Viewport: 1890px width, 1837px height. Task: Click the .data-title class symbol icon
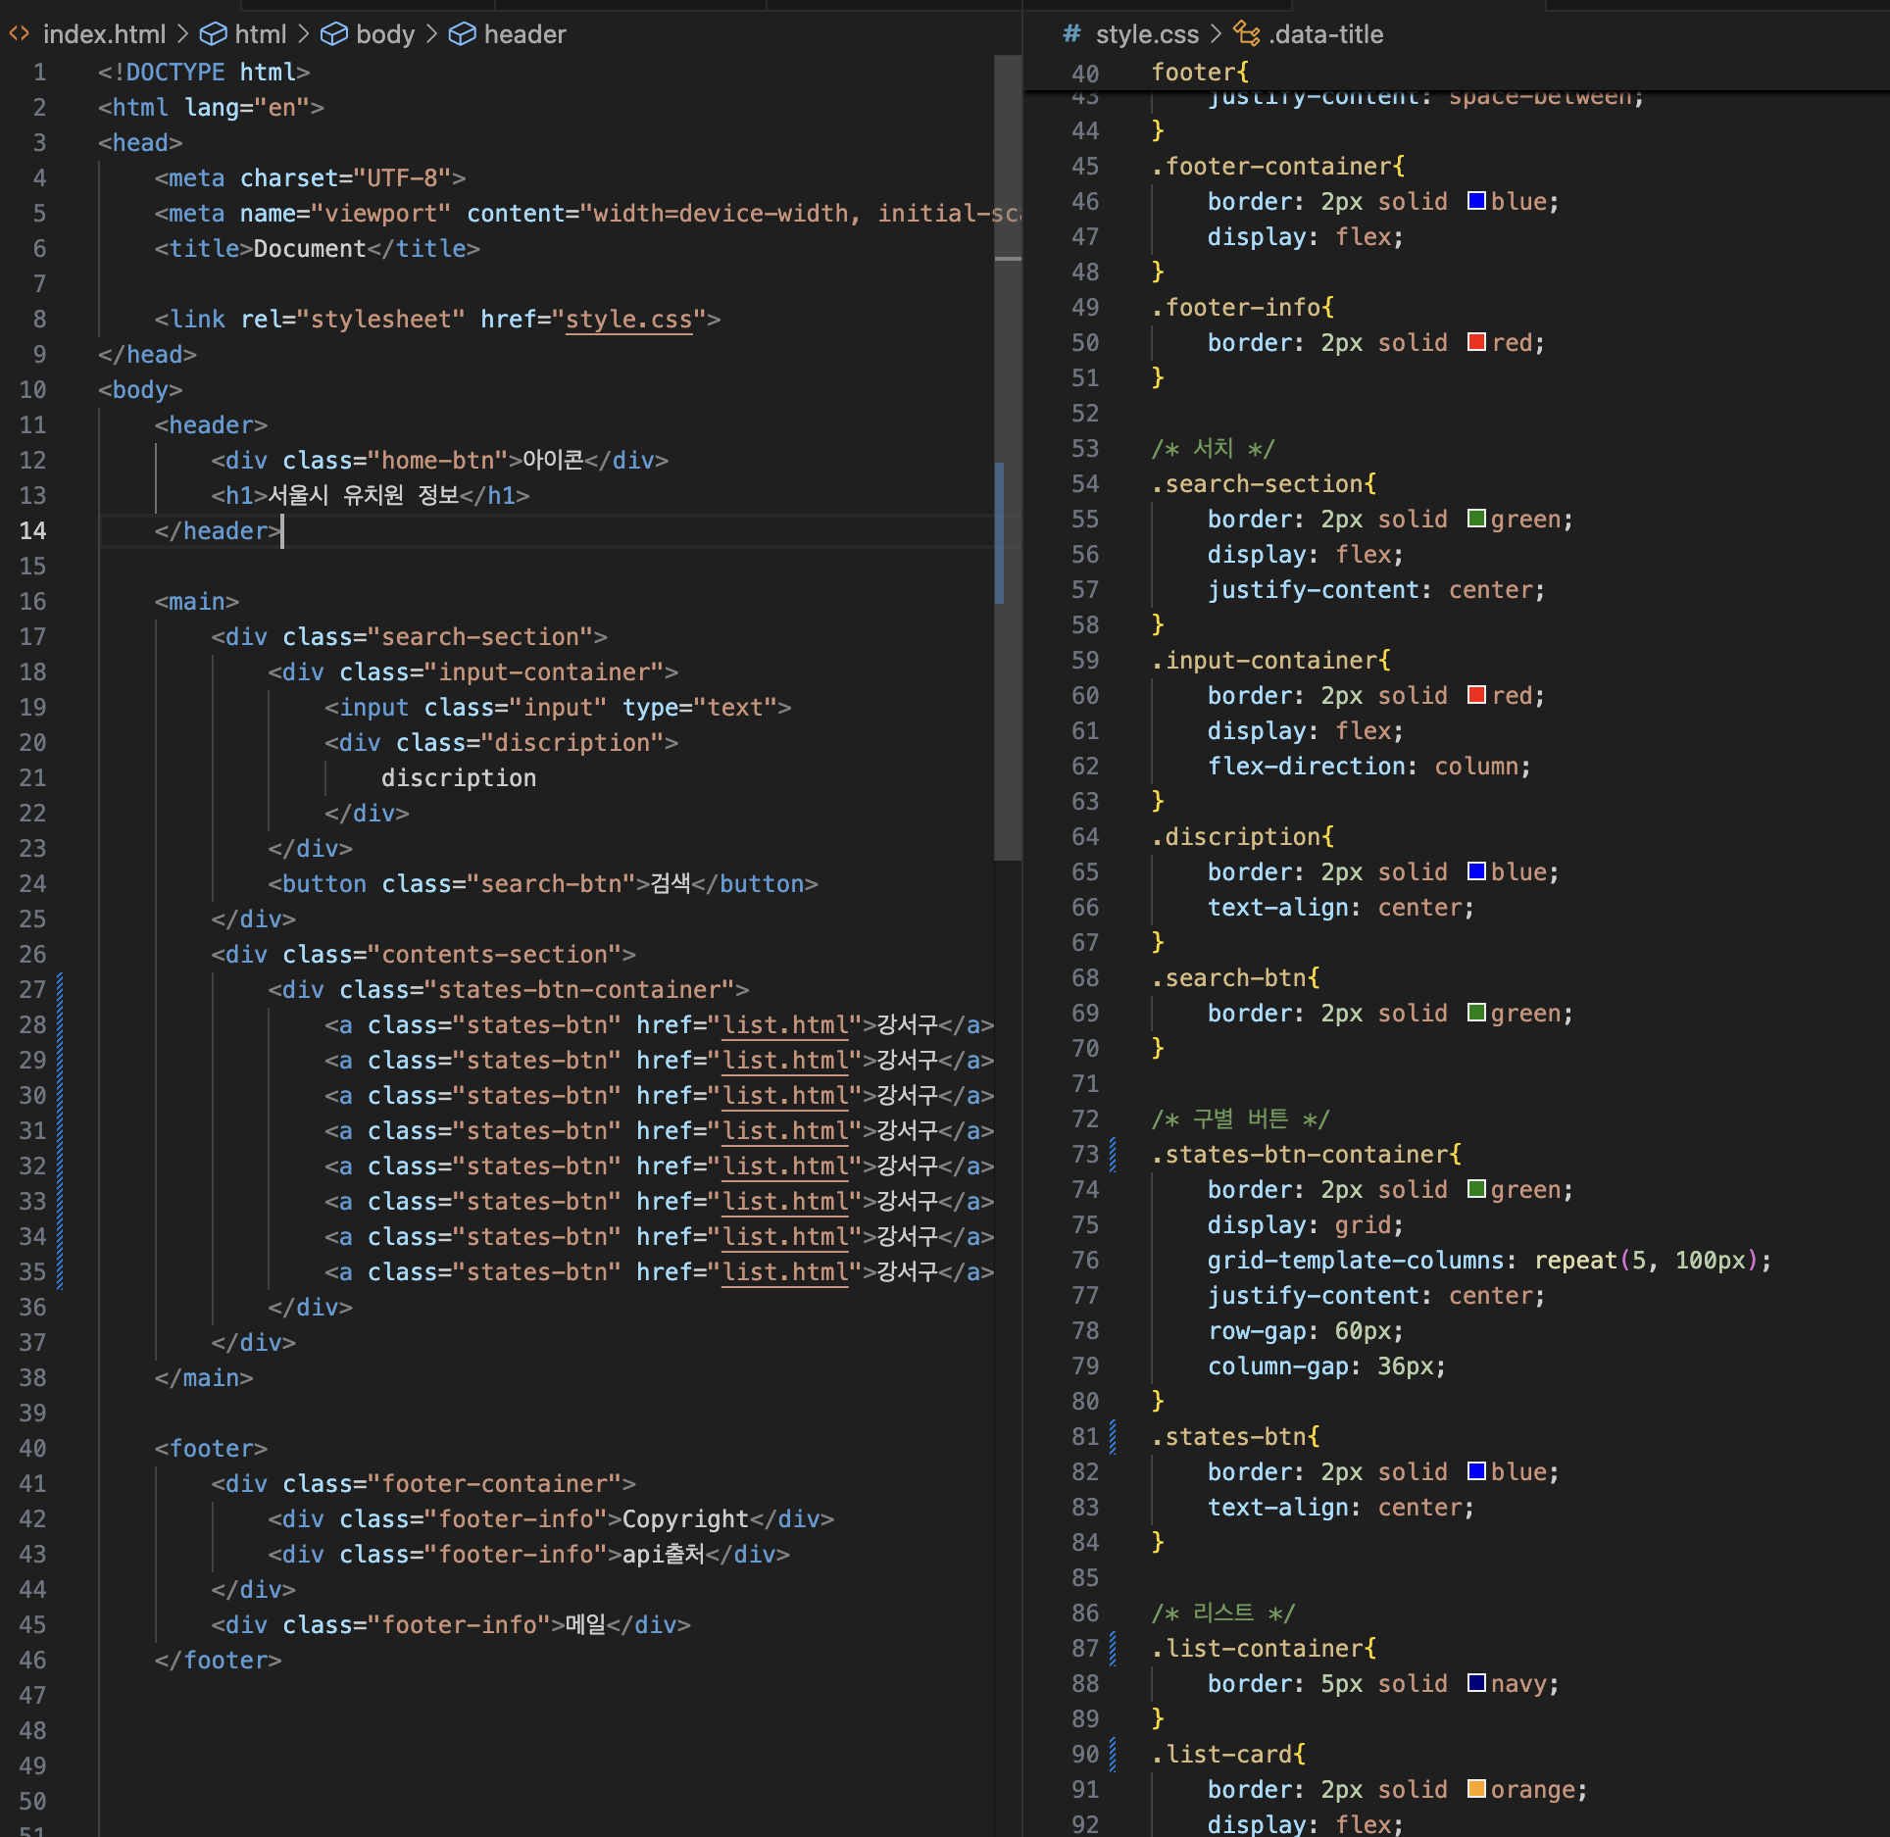coord(1246,34)
